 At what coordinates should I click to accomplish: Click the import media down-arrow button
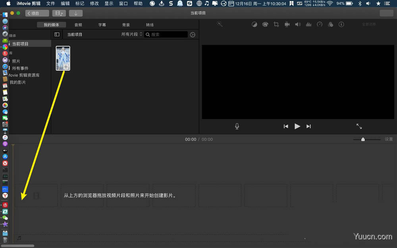pos(76,13)
